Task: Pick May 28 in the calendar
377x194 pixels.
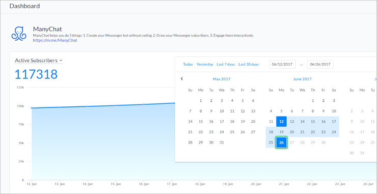Action: 190,143
